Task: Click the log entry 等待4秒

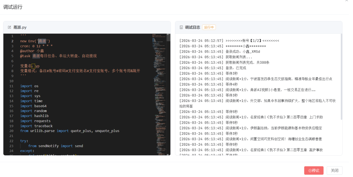Action: tap(209, 84)
